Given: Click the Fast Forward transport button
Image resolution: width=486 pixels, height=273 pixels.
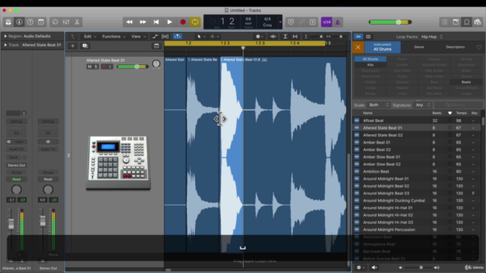Looking at the screenshot, I should (143, 22).
